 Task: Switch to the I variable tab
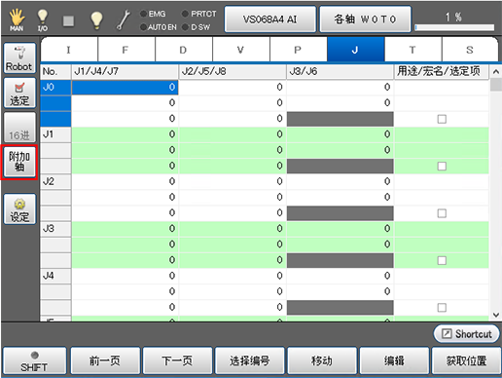click(x=69, y=50)
